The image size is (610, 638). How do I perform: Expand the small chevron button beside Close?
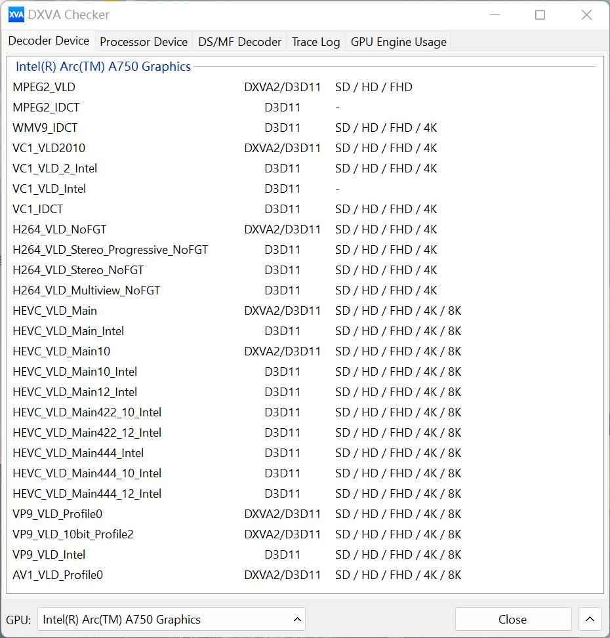pyautogui.click(x=589, y=619)
